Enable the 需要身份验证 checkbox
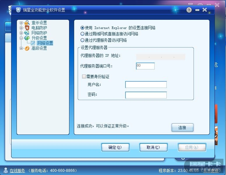 [x=84, y=77]
